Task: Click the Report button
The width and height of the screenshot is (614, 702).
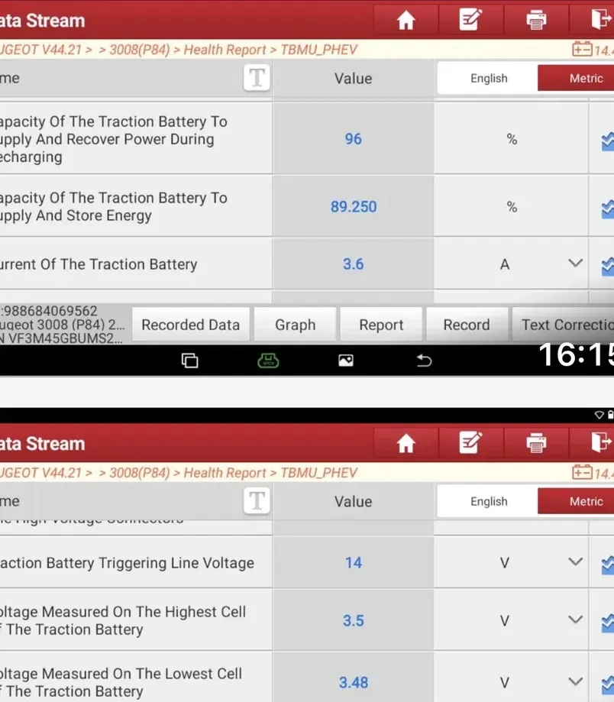Action: [381, 325]
